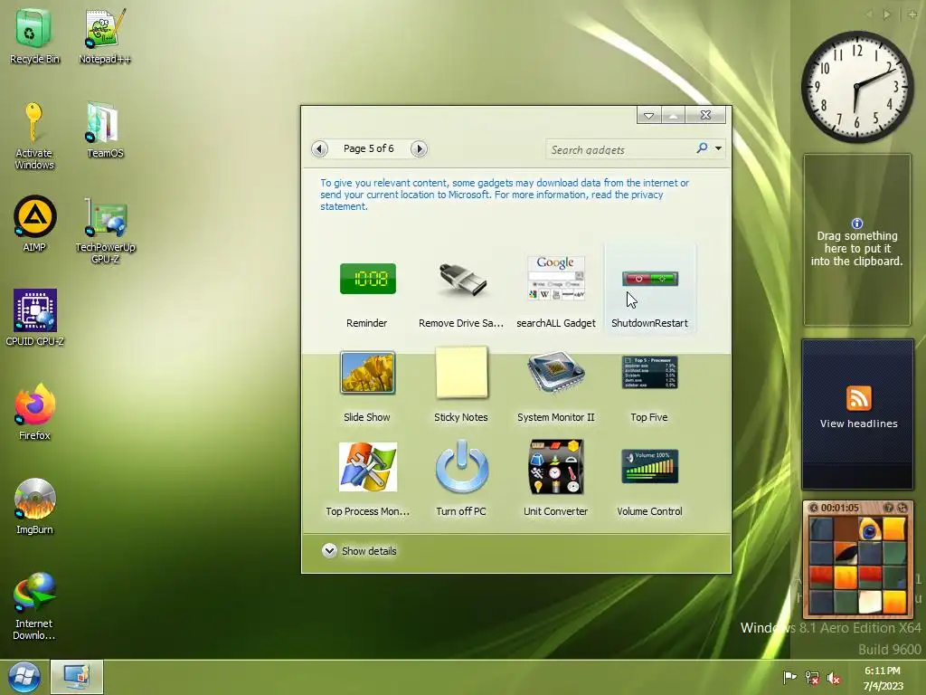926x695 pixels.
Task: Open the Start menu orb
Action: coord(24,677)
